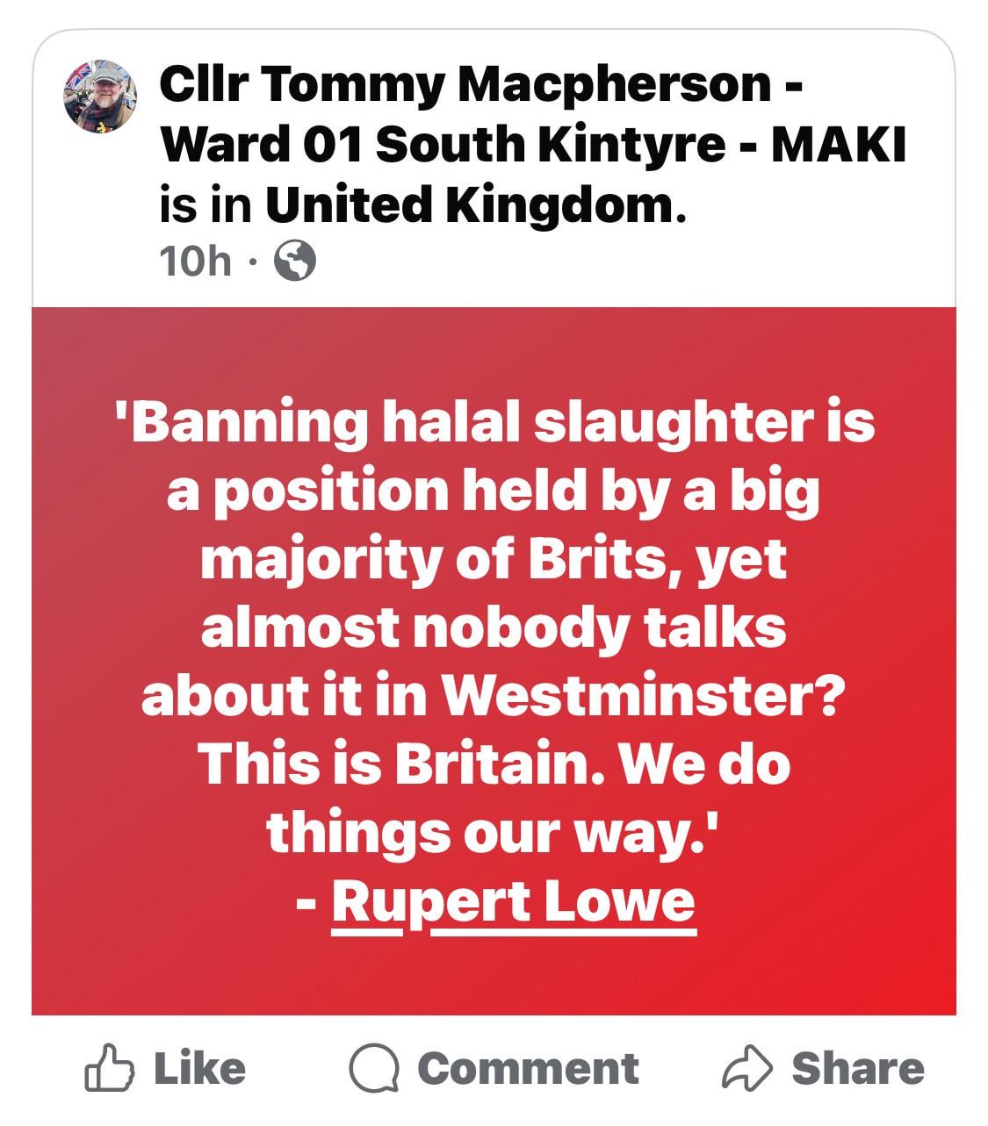Tap the speech bubble Comment icon
The image size is (988, 1126).
point(375,1068)
